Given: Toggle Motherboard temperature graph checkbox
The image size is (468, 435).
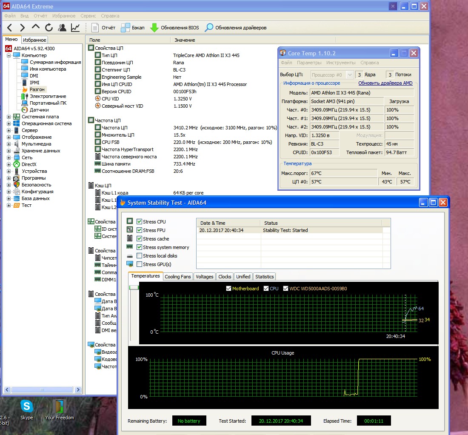Looking at the screenshot, I should point(228,289).
